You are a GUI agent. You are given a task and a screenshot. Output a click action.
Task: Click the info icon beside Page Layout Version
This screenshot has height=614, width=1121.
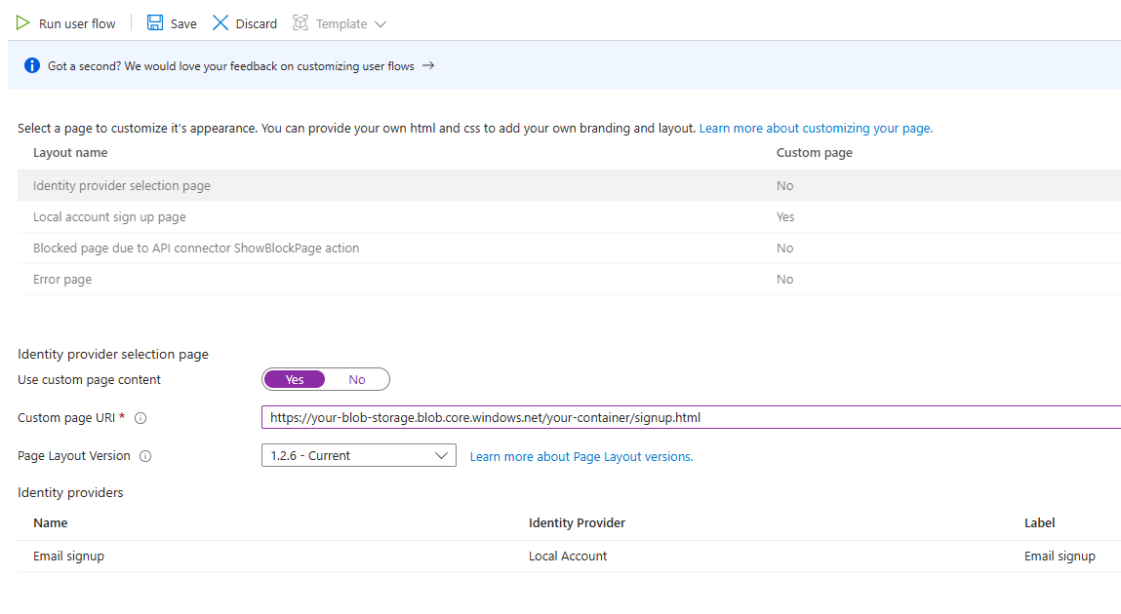(x=143, y=455)
